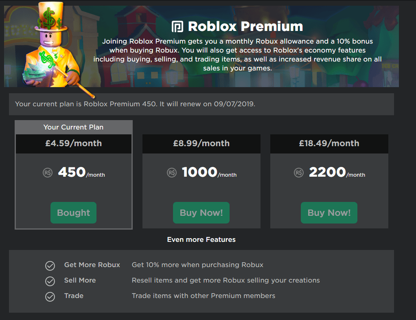Select the Your Current Plan header
This screenshot has width=416, height=320.
[73, 127]
